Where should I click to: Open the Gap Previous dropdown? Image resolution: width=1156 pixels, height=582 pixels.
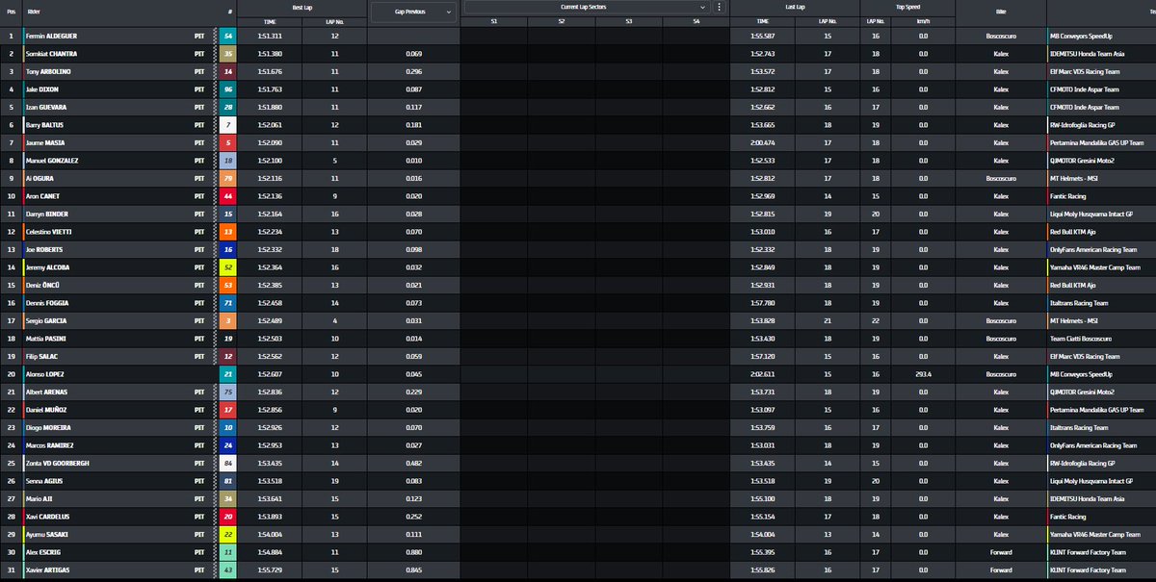(414, 13)
